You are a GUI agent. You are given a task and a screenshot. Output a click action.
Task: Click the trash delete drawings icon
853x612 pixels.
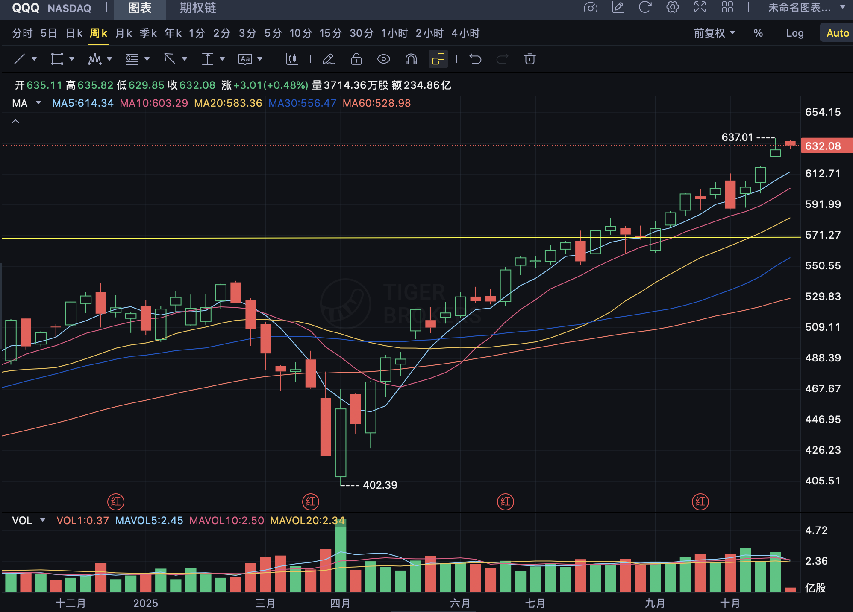coord(529,59)
